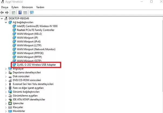Viewport: 163px width, 113px height.
Task: Click the İşlemciler processor icon
Action: click(x=10, y=103)
